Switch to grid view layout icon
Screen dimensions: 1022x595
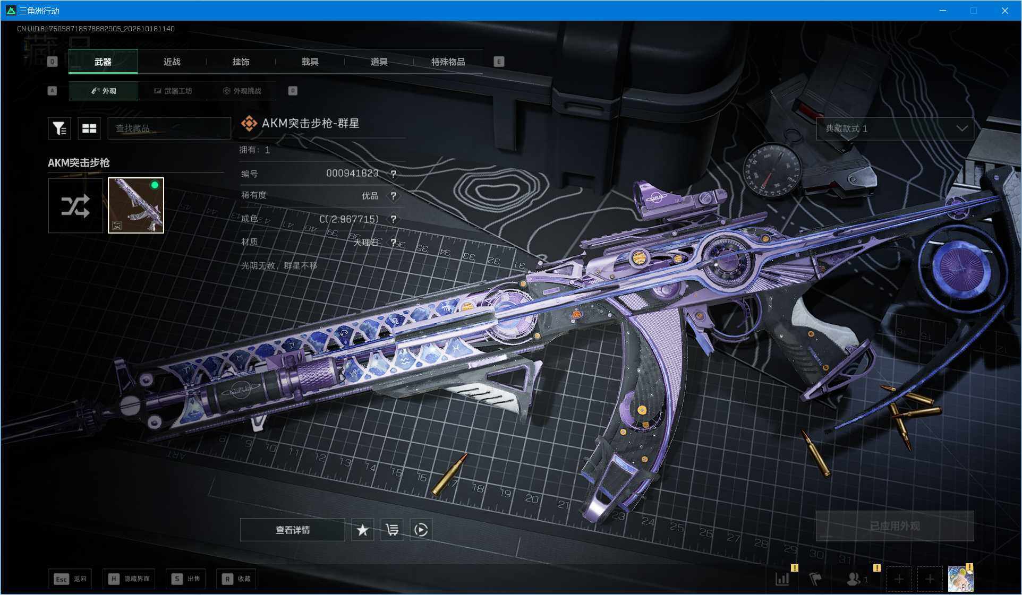coord(89,128)
